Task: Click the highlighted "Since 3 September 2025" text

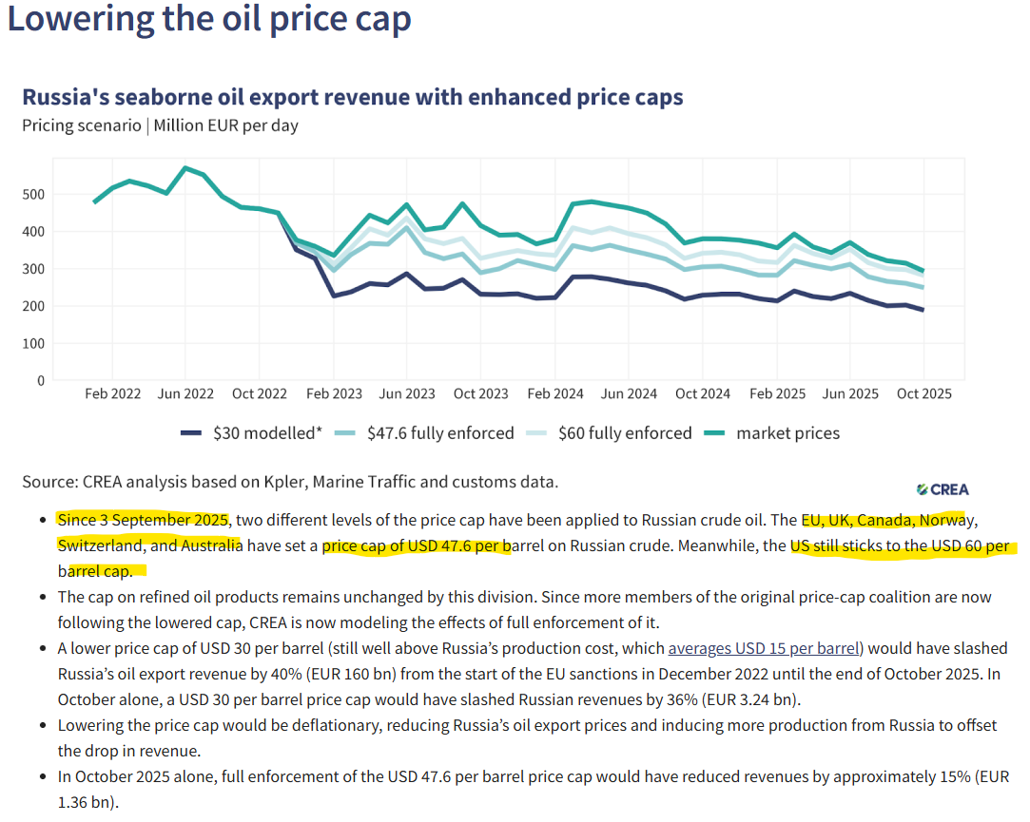Action: 143,520
